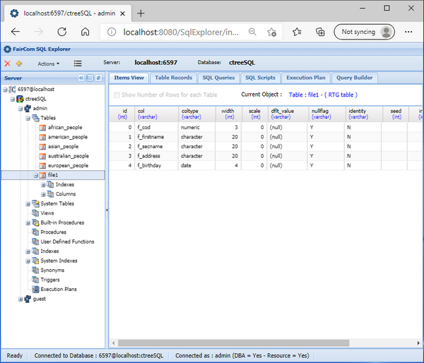Switch to the Items View tab
Screen dimensions: 424x363
[129, 78]
